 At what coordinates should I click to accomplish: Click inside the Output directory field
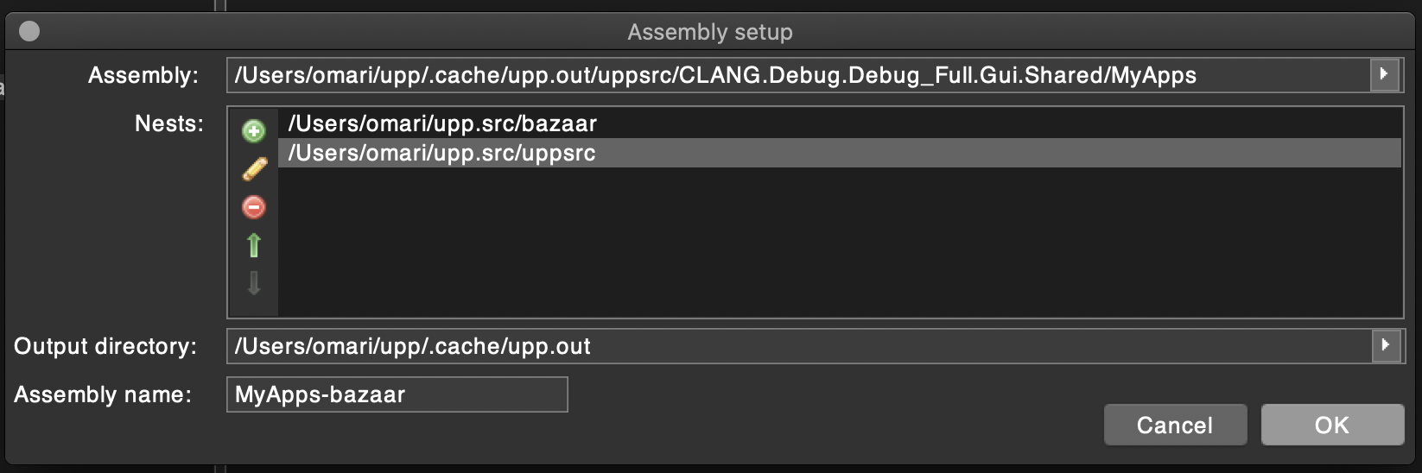click(x=778, y=346)
